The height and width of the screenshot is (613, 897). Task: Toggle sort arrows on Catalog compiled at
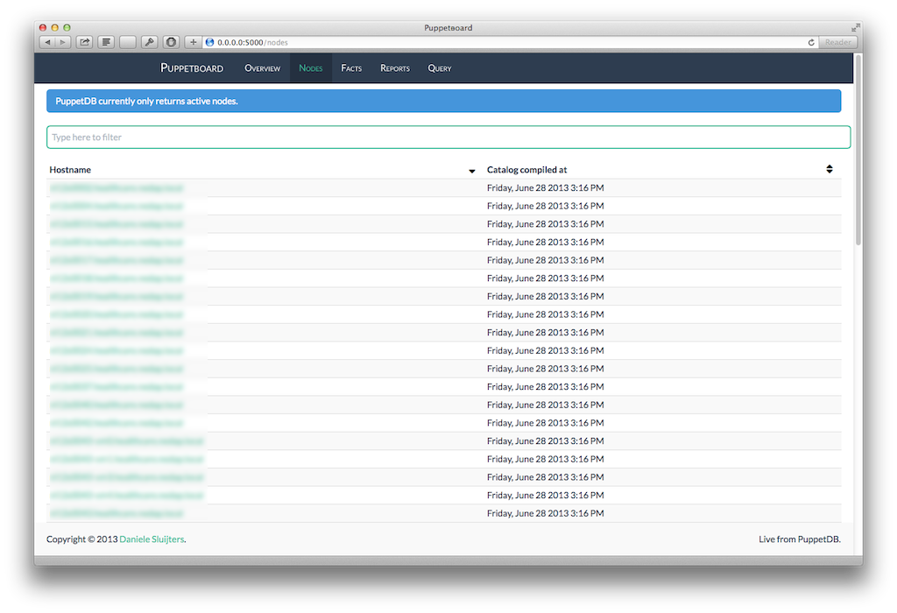(x=829, y=169)
